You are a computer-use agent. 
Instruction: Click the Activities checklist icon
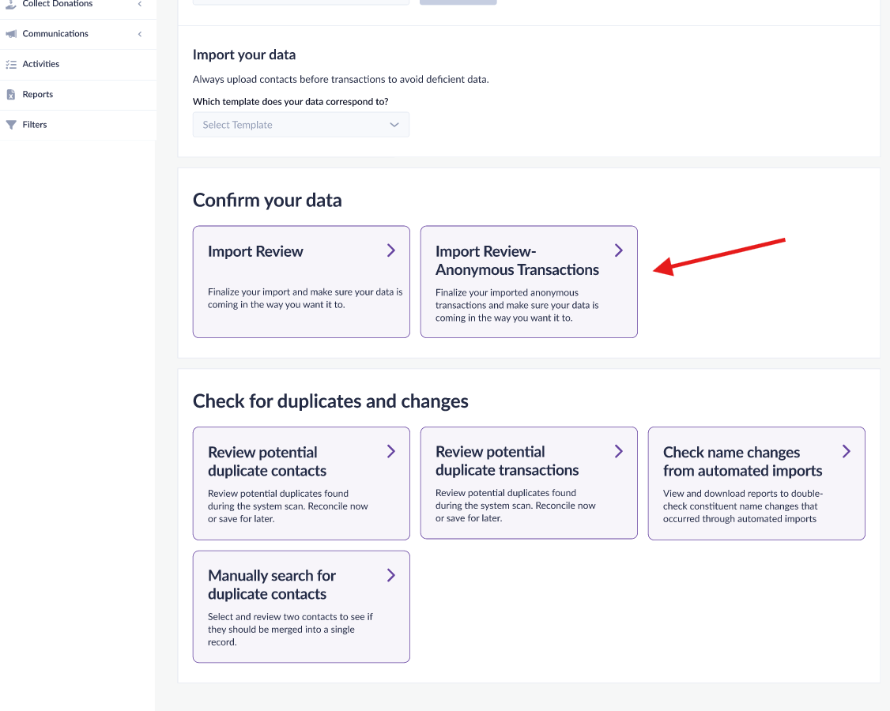point(11,64)
